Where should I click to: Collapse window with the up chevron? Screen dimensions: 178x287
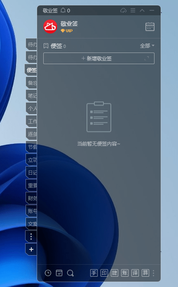click(x=142, y=10)
